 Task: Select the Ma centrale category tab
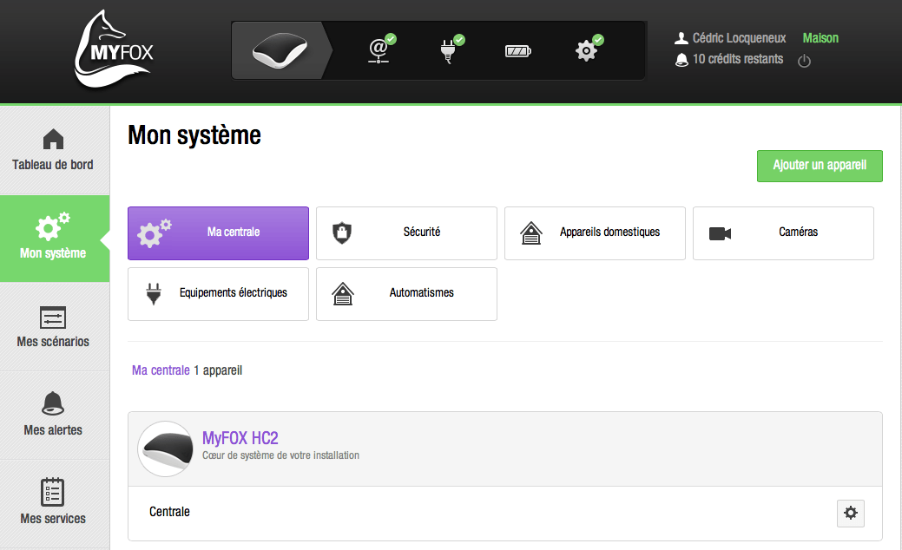(x=218, y=233)
